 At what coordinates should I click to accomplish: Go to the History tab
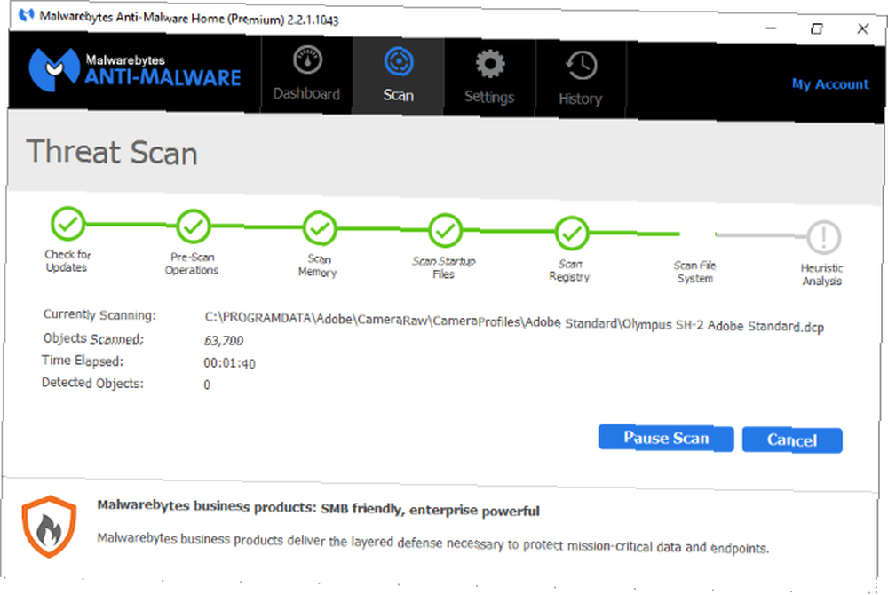(x=581, y=80)
